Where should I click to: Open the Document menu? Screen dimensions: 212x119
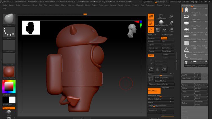26,5
